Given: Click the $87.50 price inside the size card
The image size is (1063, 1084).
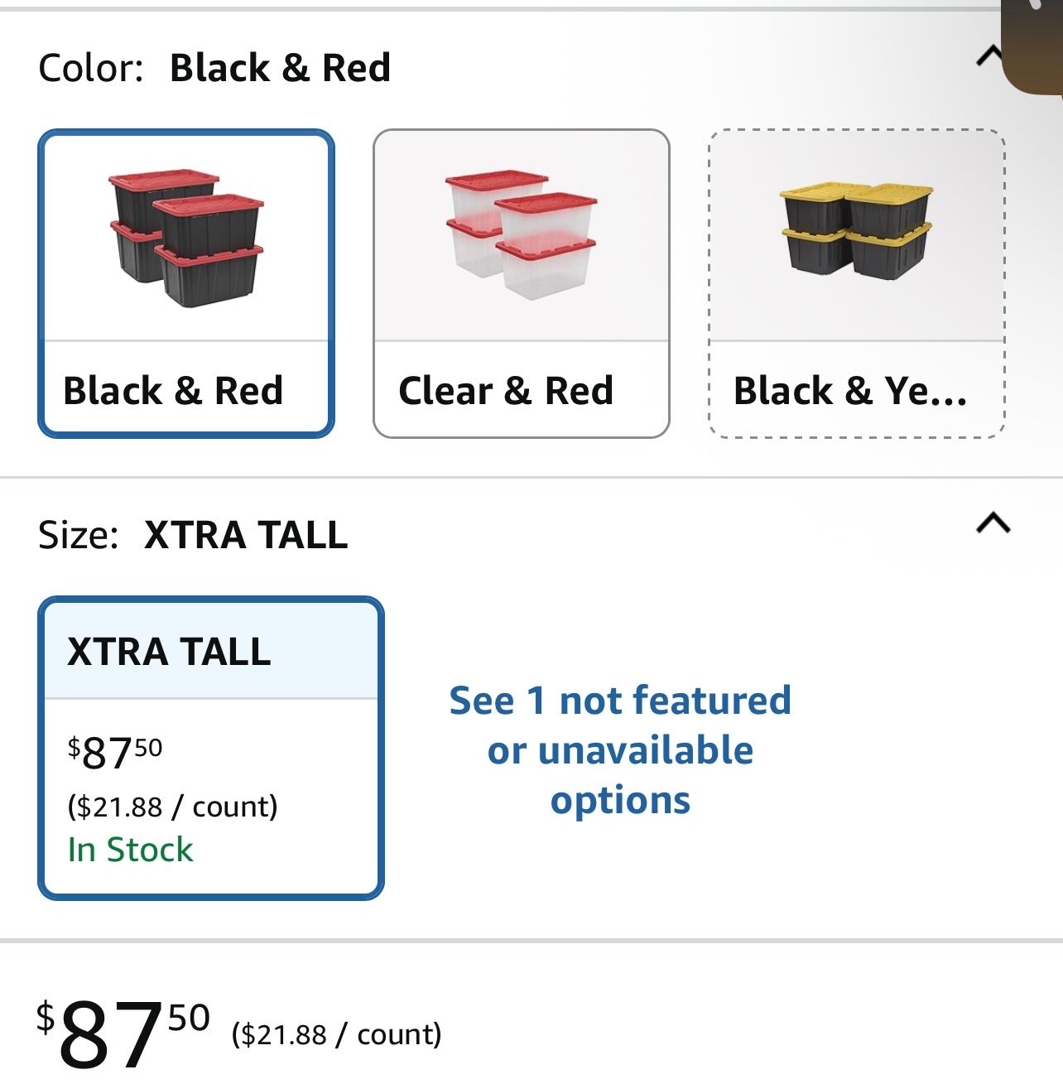Looking at the screenshot, I should coord(115,752).
